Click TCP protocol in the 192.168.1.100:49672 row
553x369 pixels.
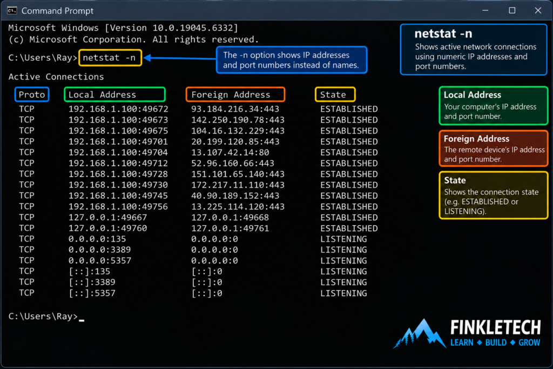pyautogui.click(x=27, y=109)
